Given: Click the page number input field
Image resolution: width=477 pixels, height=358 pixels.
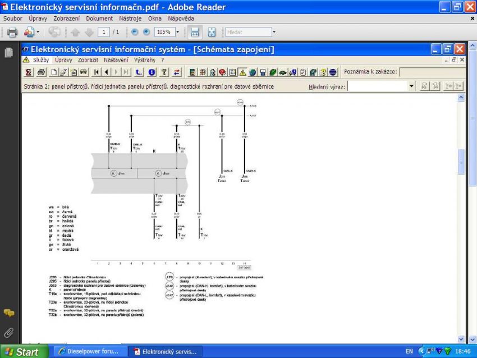Looking at the screenshot, I should pyautogui.click(x=104, y=32).
